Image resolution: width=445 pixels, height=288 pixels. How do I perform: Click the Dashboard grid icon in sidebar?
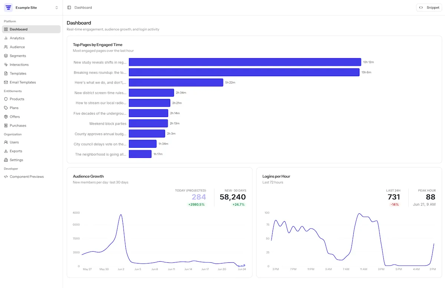[x=6, y=29]
